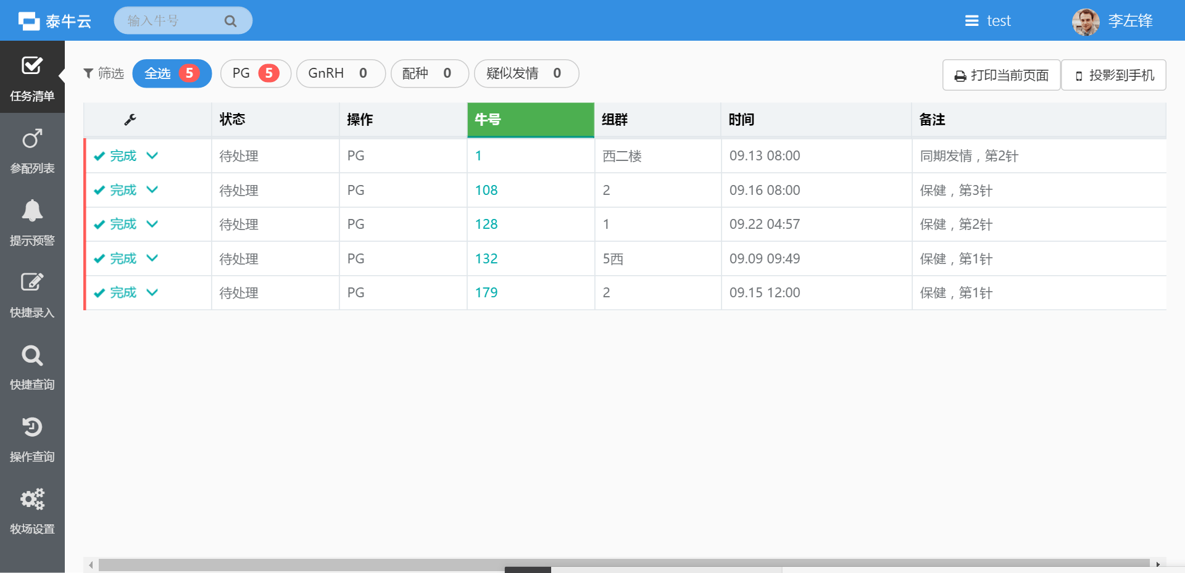Open the 提示预警 bell icon
This screenshot has width=1185, height=573.
coord(32,211)
